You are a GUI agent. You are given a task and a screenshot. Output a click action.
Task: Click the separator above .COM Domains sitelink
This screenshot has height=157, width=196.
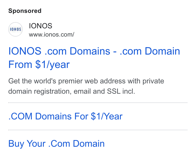point(98,103)
